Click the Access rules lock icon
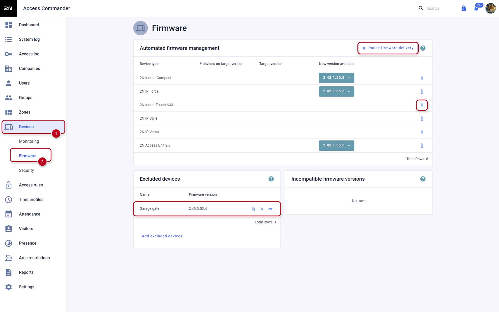Image resolution: width=499 pixels, height=312 pixels. click(x=8, y=185)
